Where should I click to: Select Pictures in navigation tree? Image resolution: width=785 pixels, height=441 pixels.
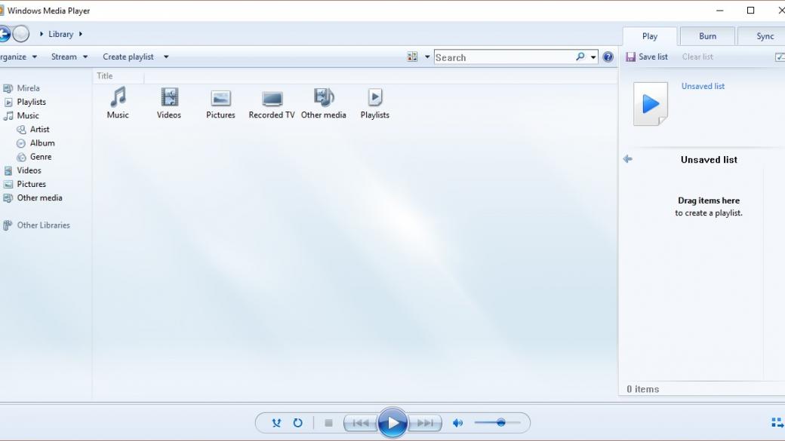[x=31, y=184]
